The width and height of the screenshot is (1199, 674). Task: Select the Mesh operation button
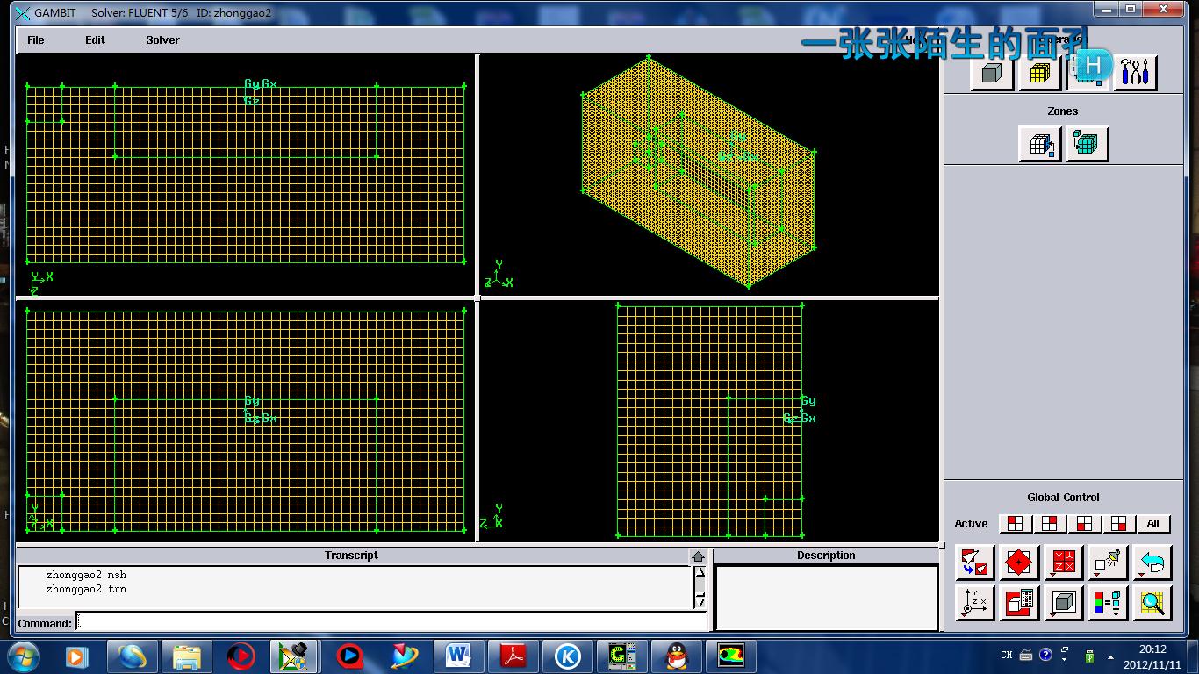point(1039,74)
